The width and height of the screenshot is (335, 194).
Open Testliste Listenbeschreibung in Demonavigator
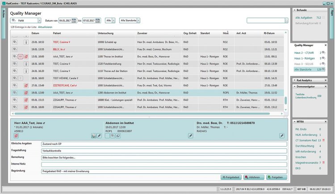306,96
